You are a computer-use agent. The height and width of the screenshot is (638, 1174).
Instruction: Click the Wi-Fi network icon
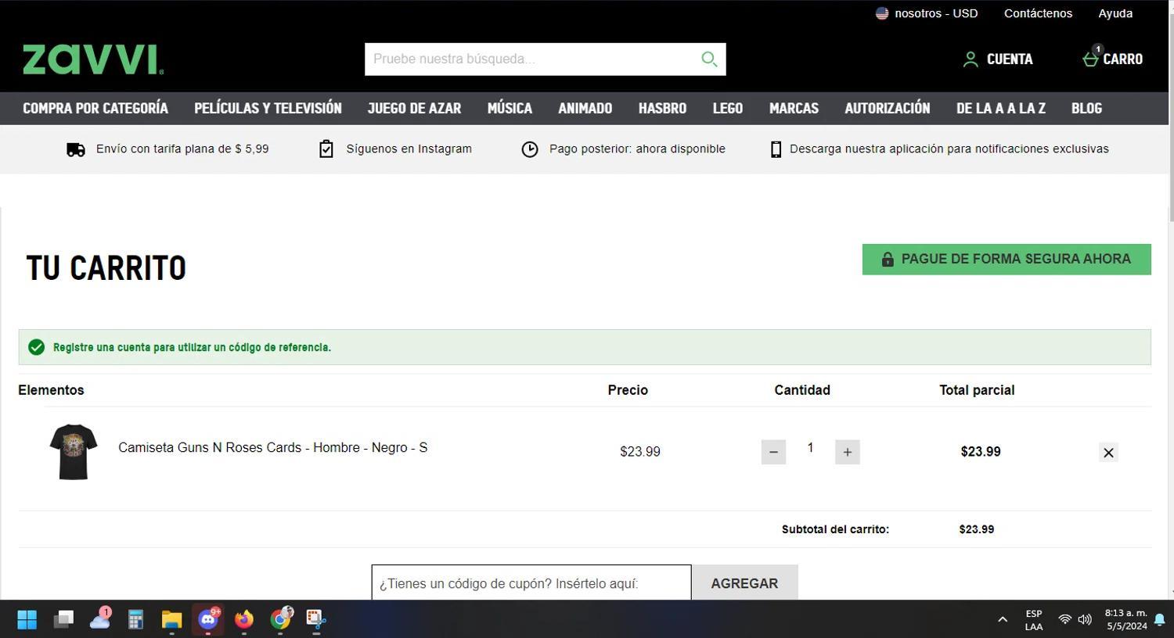click(x=1064, y=620)
